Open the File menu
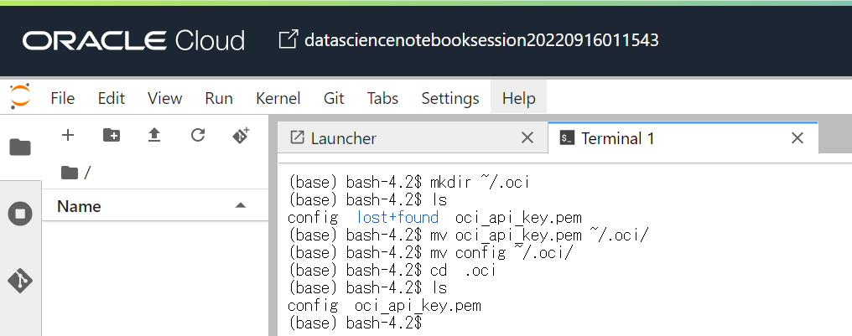 tap(63, 98)
